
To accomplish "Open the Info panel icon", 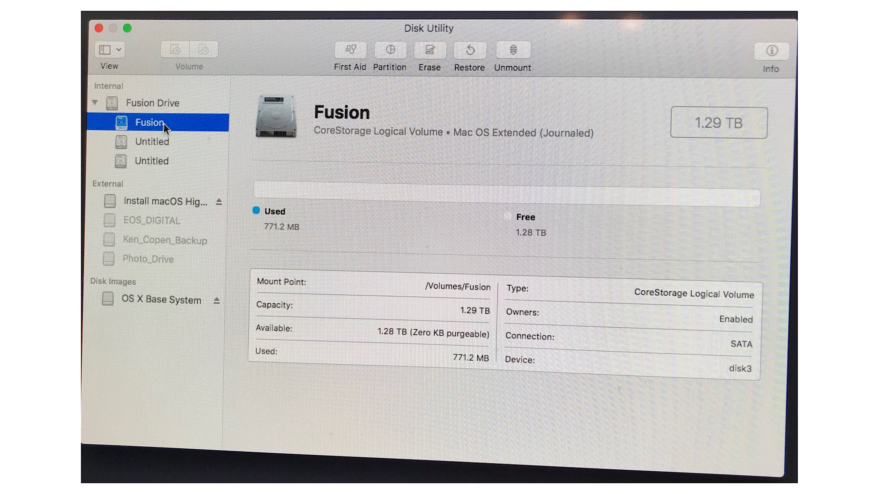I will (x=772, y=51).
